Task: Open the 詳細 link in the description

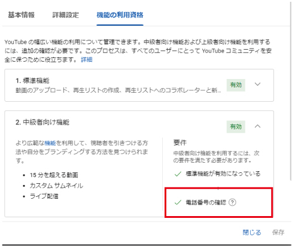Action: coord(87,59)
